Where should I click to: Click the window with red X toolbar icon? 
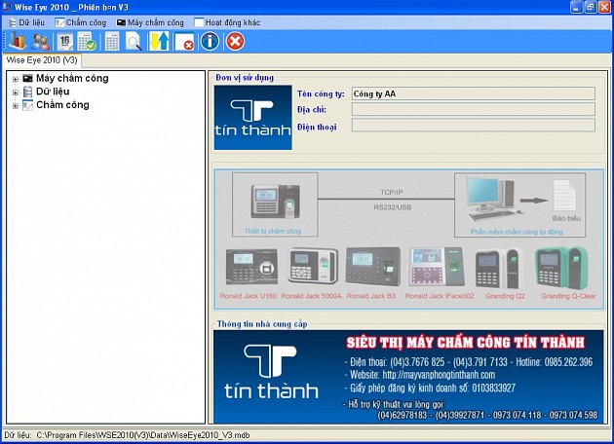pyautogui.click(x=184, y=42)
